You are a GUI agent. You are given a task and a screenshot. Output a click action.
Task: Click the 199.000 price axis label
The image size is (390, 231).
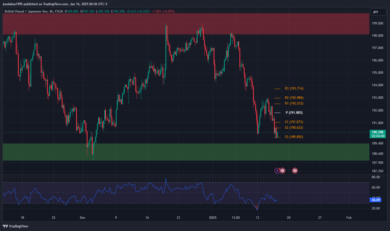tap(377, 23)
